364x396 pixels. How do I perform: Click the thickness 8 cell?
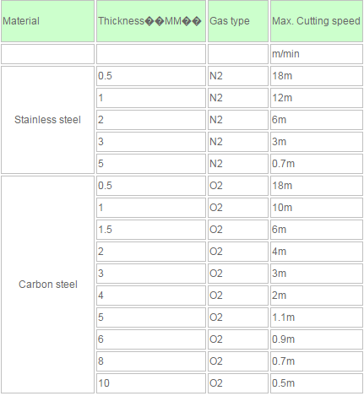[151, 361]
